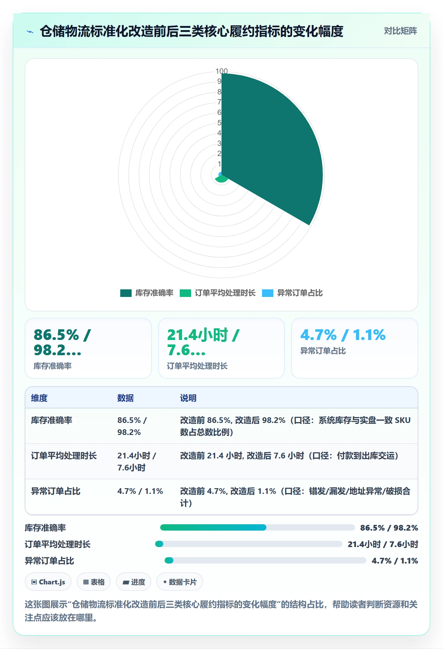Click the description starting 改造前 86.5%
Image resolution: width=443 pixels, height=649 pixels.
tap(295, 426)
